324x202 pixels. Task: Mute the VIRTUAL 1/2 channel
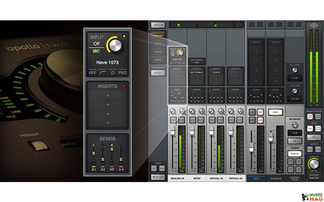pyautogui.click(x=220, y=120)
